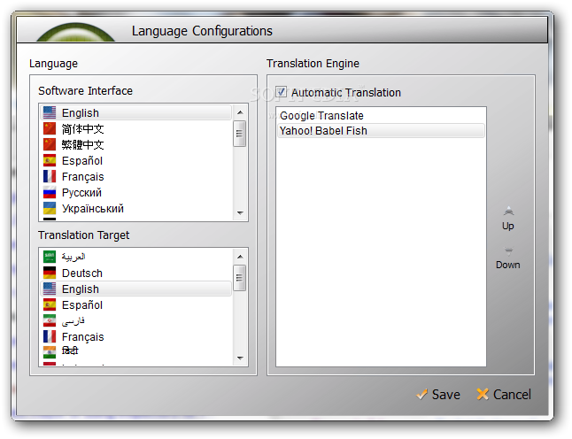Screen dimensions: 572x439
Task: Choose Русский as interface language
Action: tap(135, 193)
